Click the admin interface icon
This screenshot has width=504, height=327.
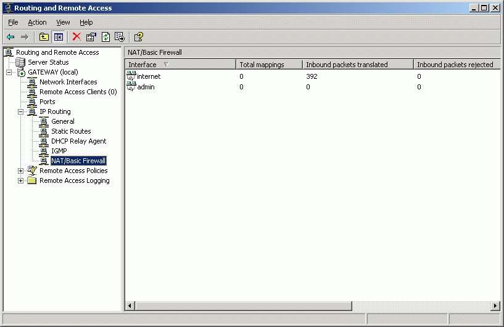click(x=131, y=86)
